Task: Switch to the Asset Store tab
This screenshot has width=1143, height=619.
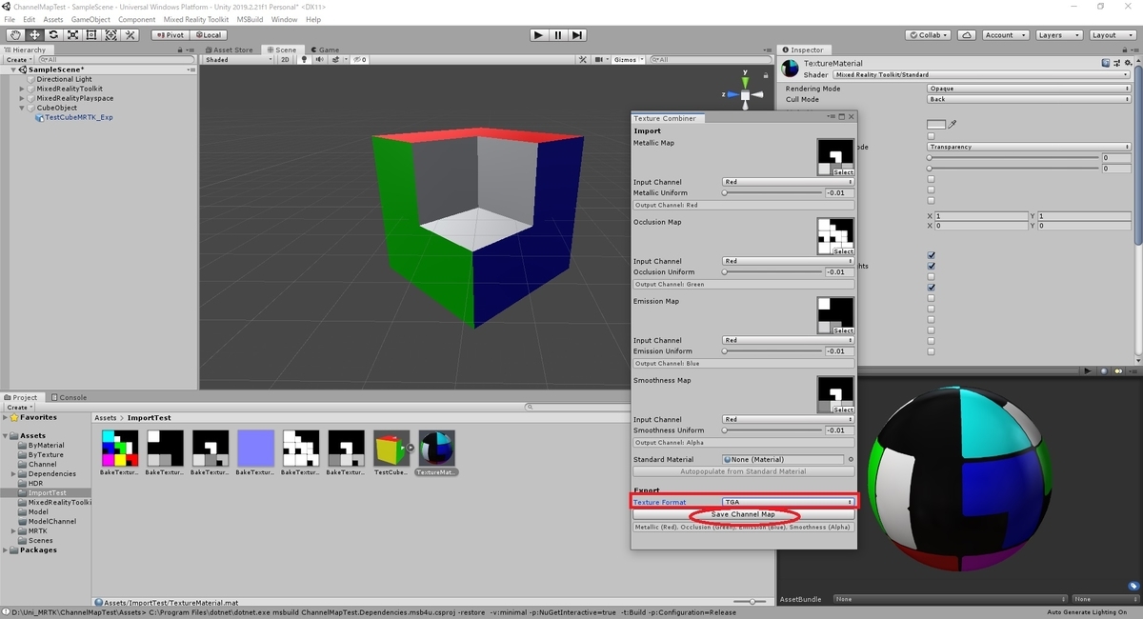Action: click(230, 50)
